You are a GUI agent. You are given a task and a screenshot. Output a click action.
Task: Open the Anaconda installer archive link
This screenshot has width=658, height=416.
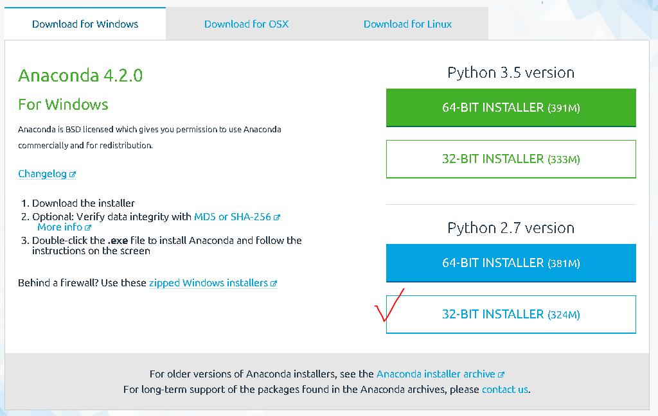pyautogui.click(x=436, y=374)
